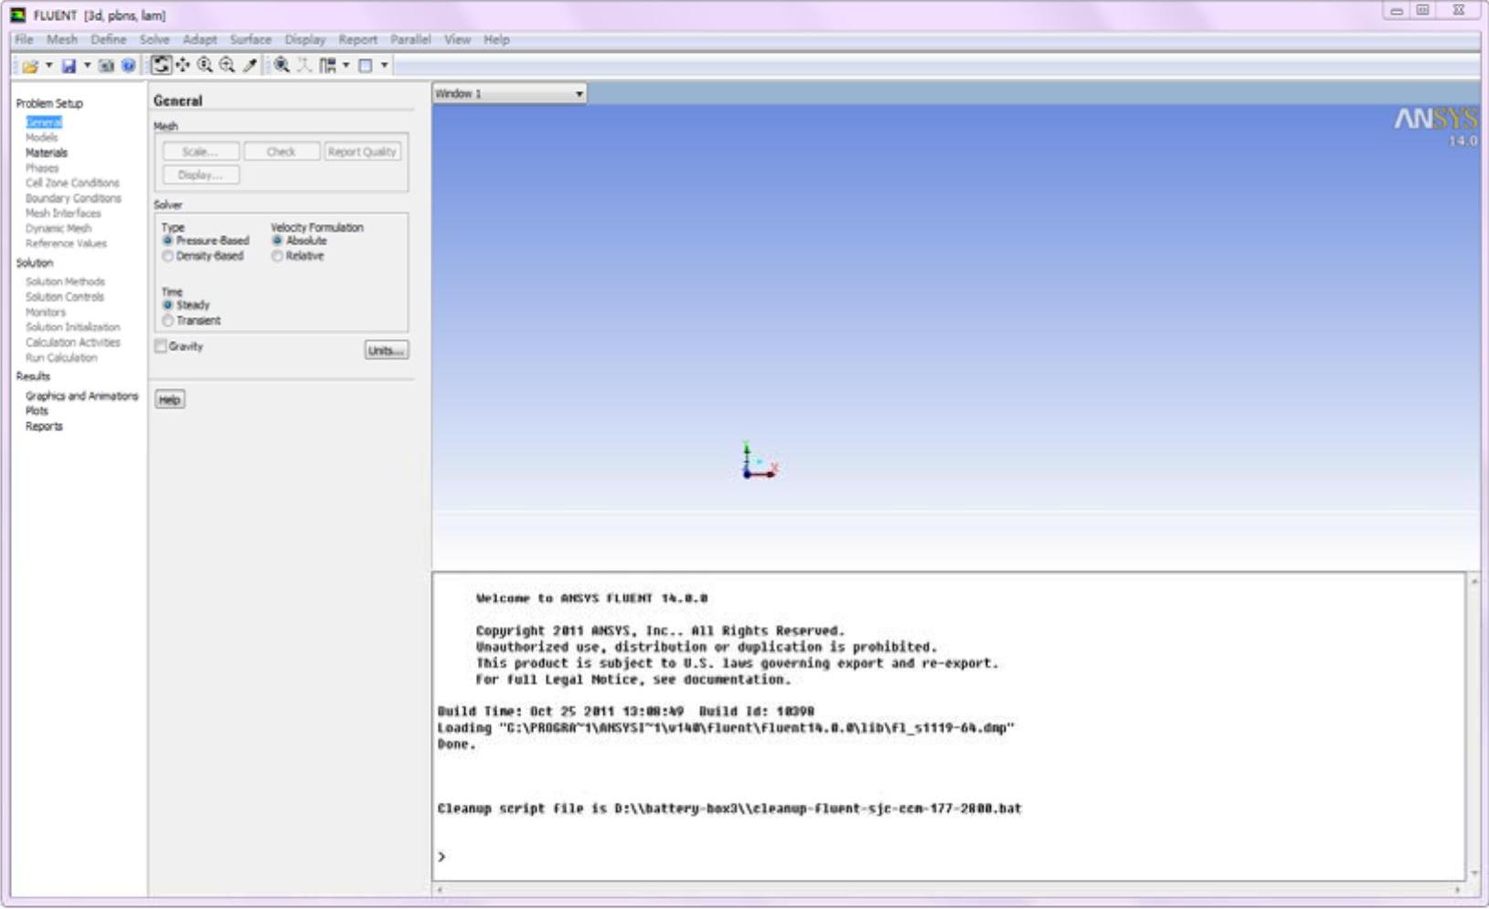1489x909 pixels.
Task: Click the mesh Check button
Action: click(x=282, y=152)
